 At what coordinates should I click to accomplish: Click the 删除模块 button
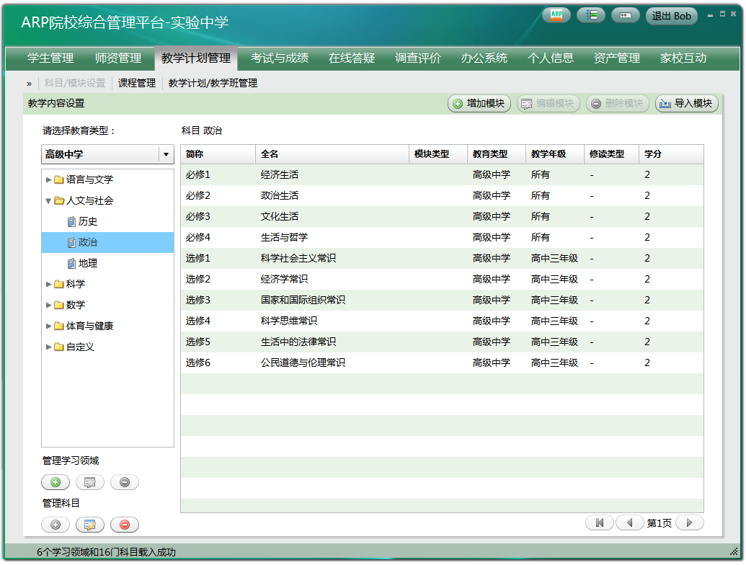tap(618, 103)
